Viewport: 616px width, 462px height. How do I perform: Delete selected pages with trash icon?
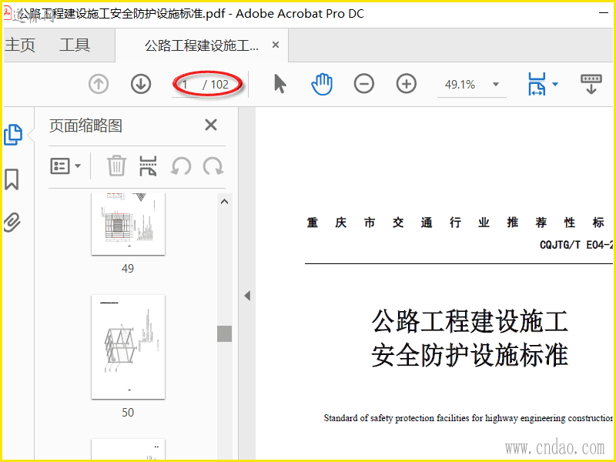[117, 166]
